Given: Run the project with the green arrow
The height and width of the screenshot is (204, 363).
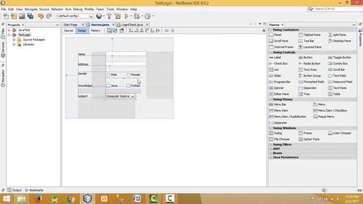Looking at the screenshot, I should tap(126, 16).
